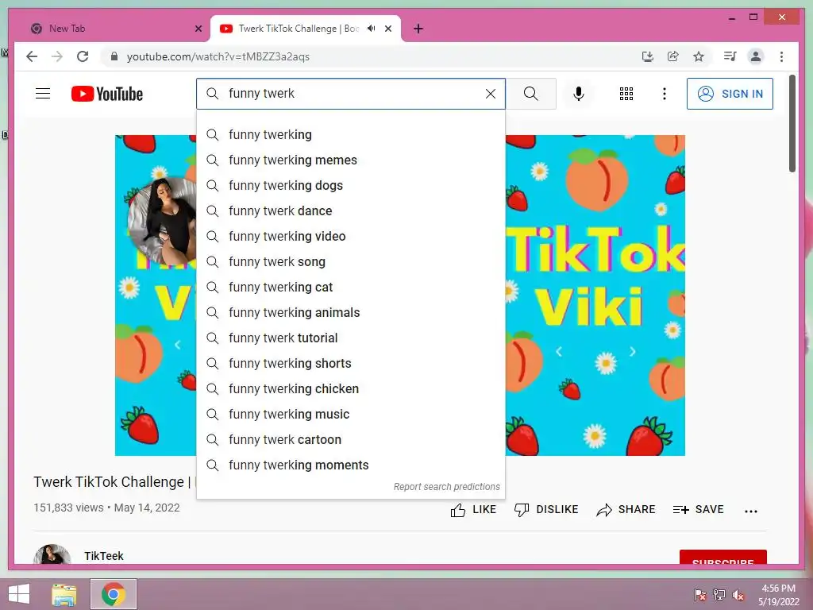Image resolution: width=813 pixels, height=610 pixels.
Task: Select suggestion "funny twerking dogs"
Action: coord(351,186)
